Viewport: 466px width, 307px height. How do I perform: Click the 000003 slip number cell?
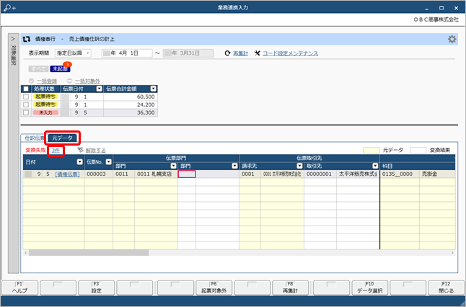tap(98, 174)
